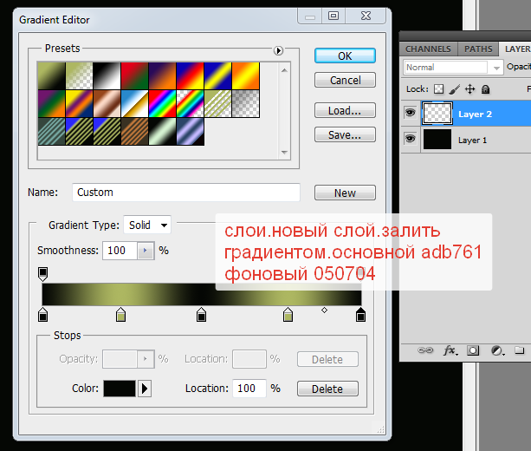Hide Layer 1 with eye icon
The width and height of the screenshot is (531, 451).
click(x=411, y=139)
